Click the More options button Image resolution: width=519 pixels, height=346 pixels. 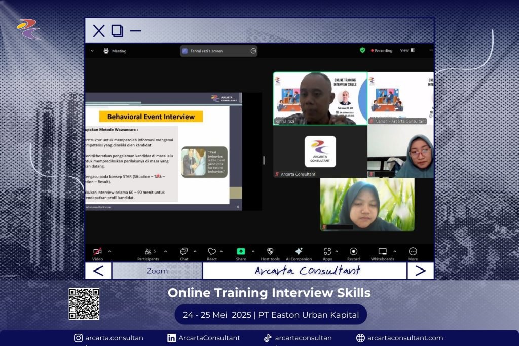click(x=413, y=252)
